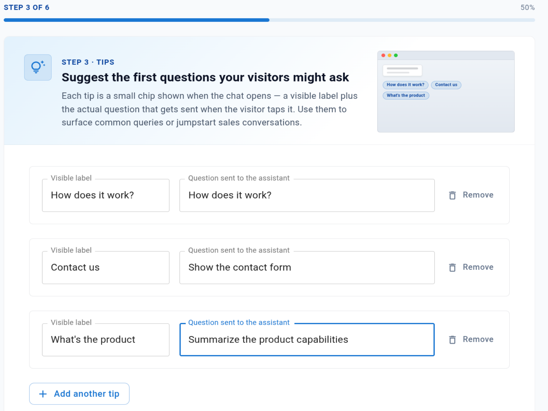Click the step progress bar
Screen dimensions: 548x411
coord(269,20)
